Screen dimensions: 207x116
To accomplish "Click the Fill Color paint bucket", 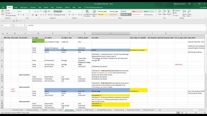I will pyautogui.click(x=33, y=15).
